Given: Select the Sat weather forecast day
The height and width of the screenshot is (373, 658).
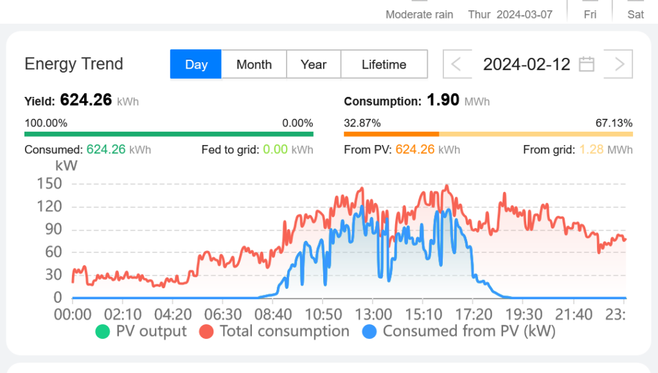Looking at the screenshot, I should (636, 14).
